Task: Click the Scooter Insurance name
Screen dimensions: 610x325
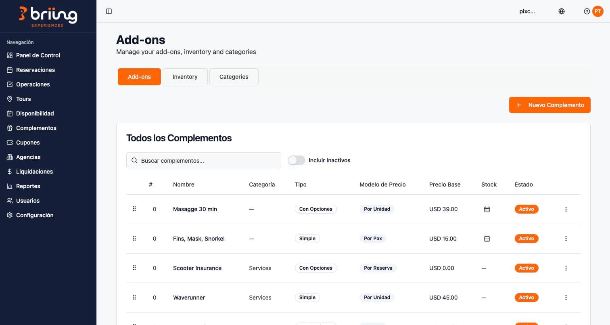Action: click(x=197, y=268)
